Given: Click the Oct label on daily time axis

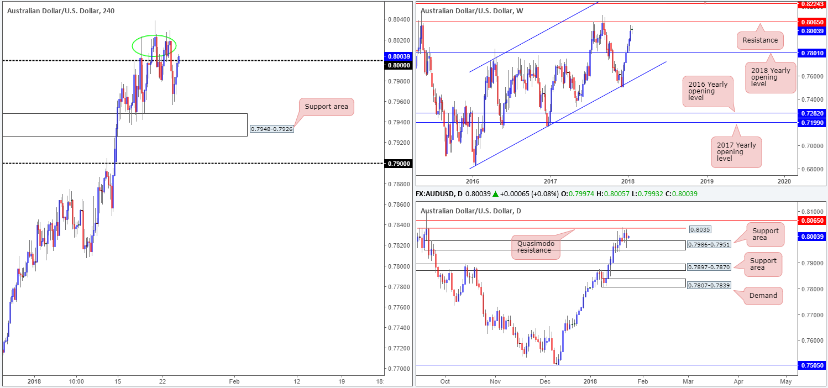Looking at the screenshot, I should tap(445, 381).
